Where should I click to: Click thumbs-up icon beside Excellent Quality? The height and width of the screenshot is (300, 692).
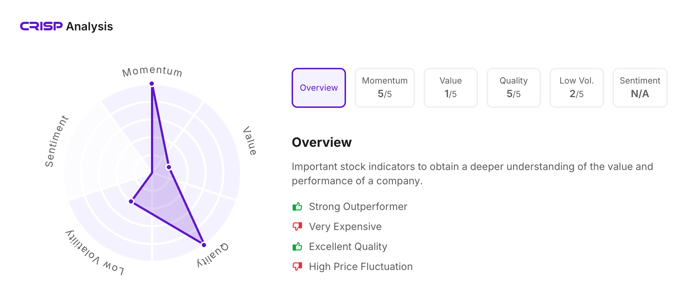(297, 247)
